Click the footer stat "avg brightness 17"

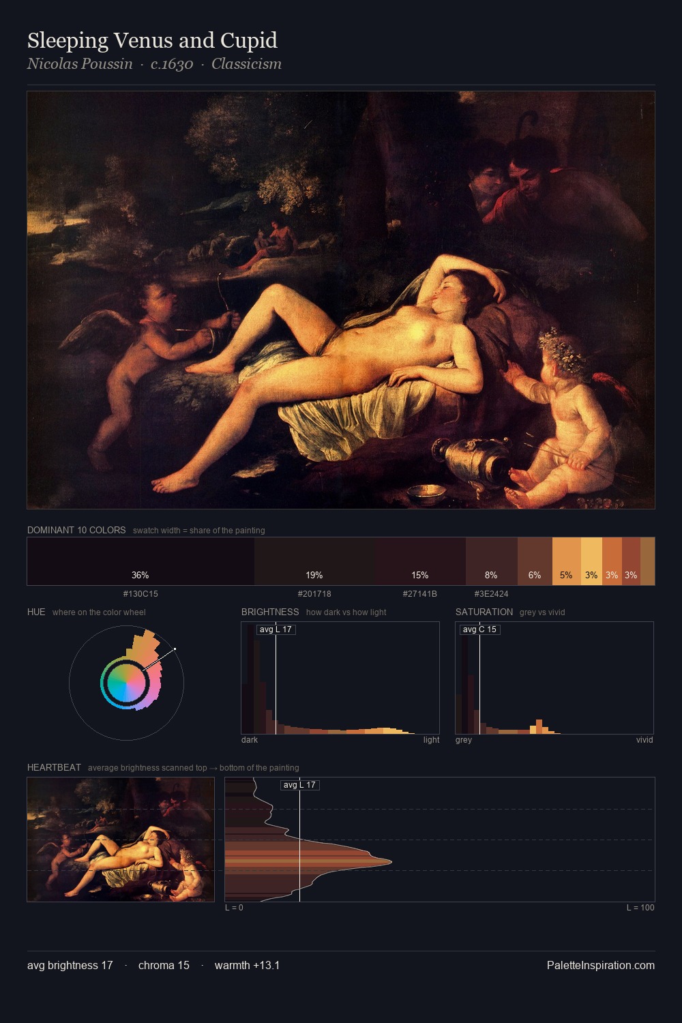point(70,966)
